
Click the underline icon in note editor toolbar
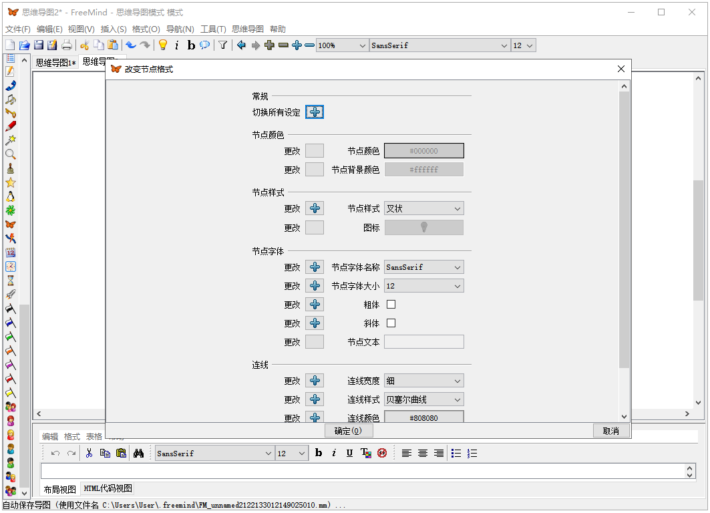click(x=349, y=453)
